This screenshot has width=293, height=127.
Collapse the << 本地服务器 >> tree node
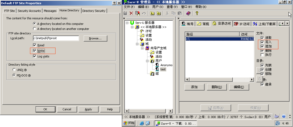tap(132, 27)
